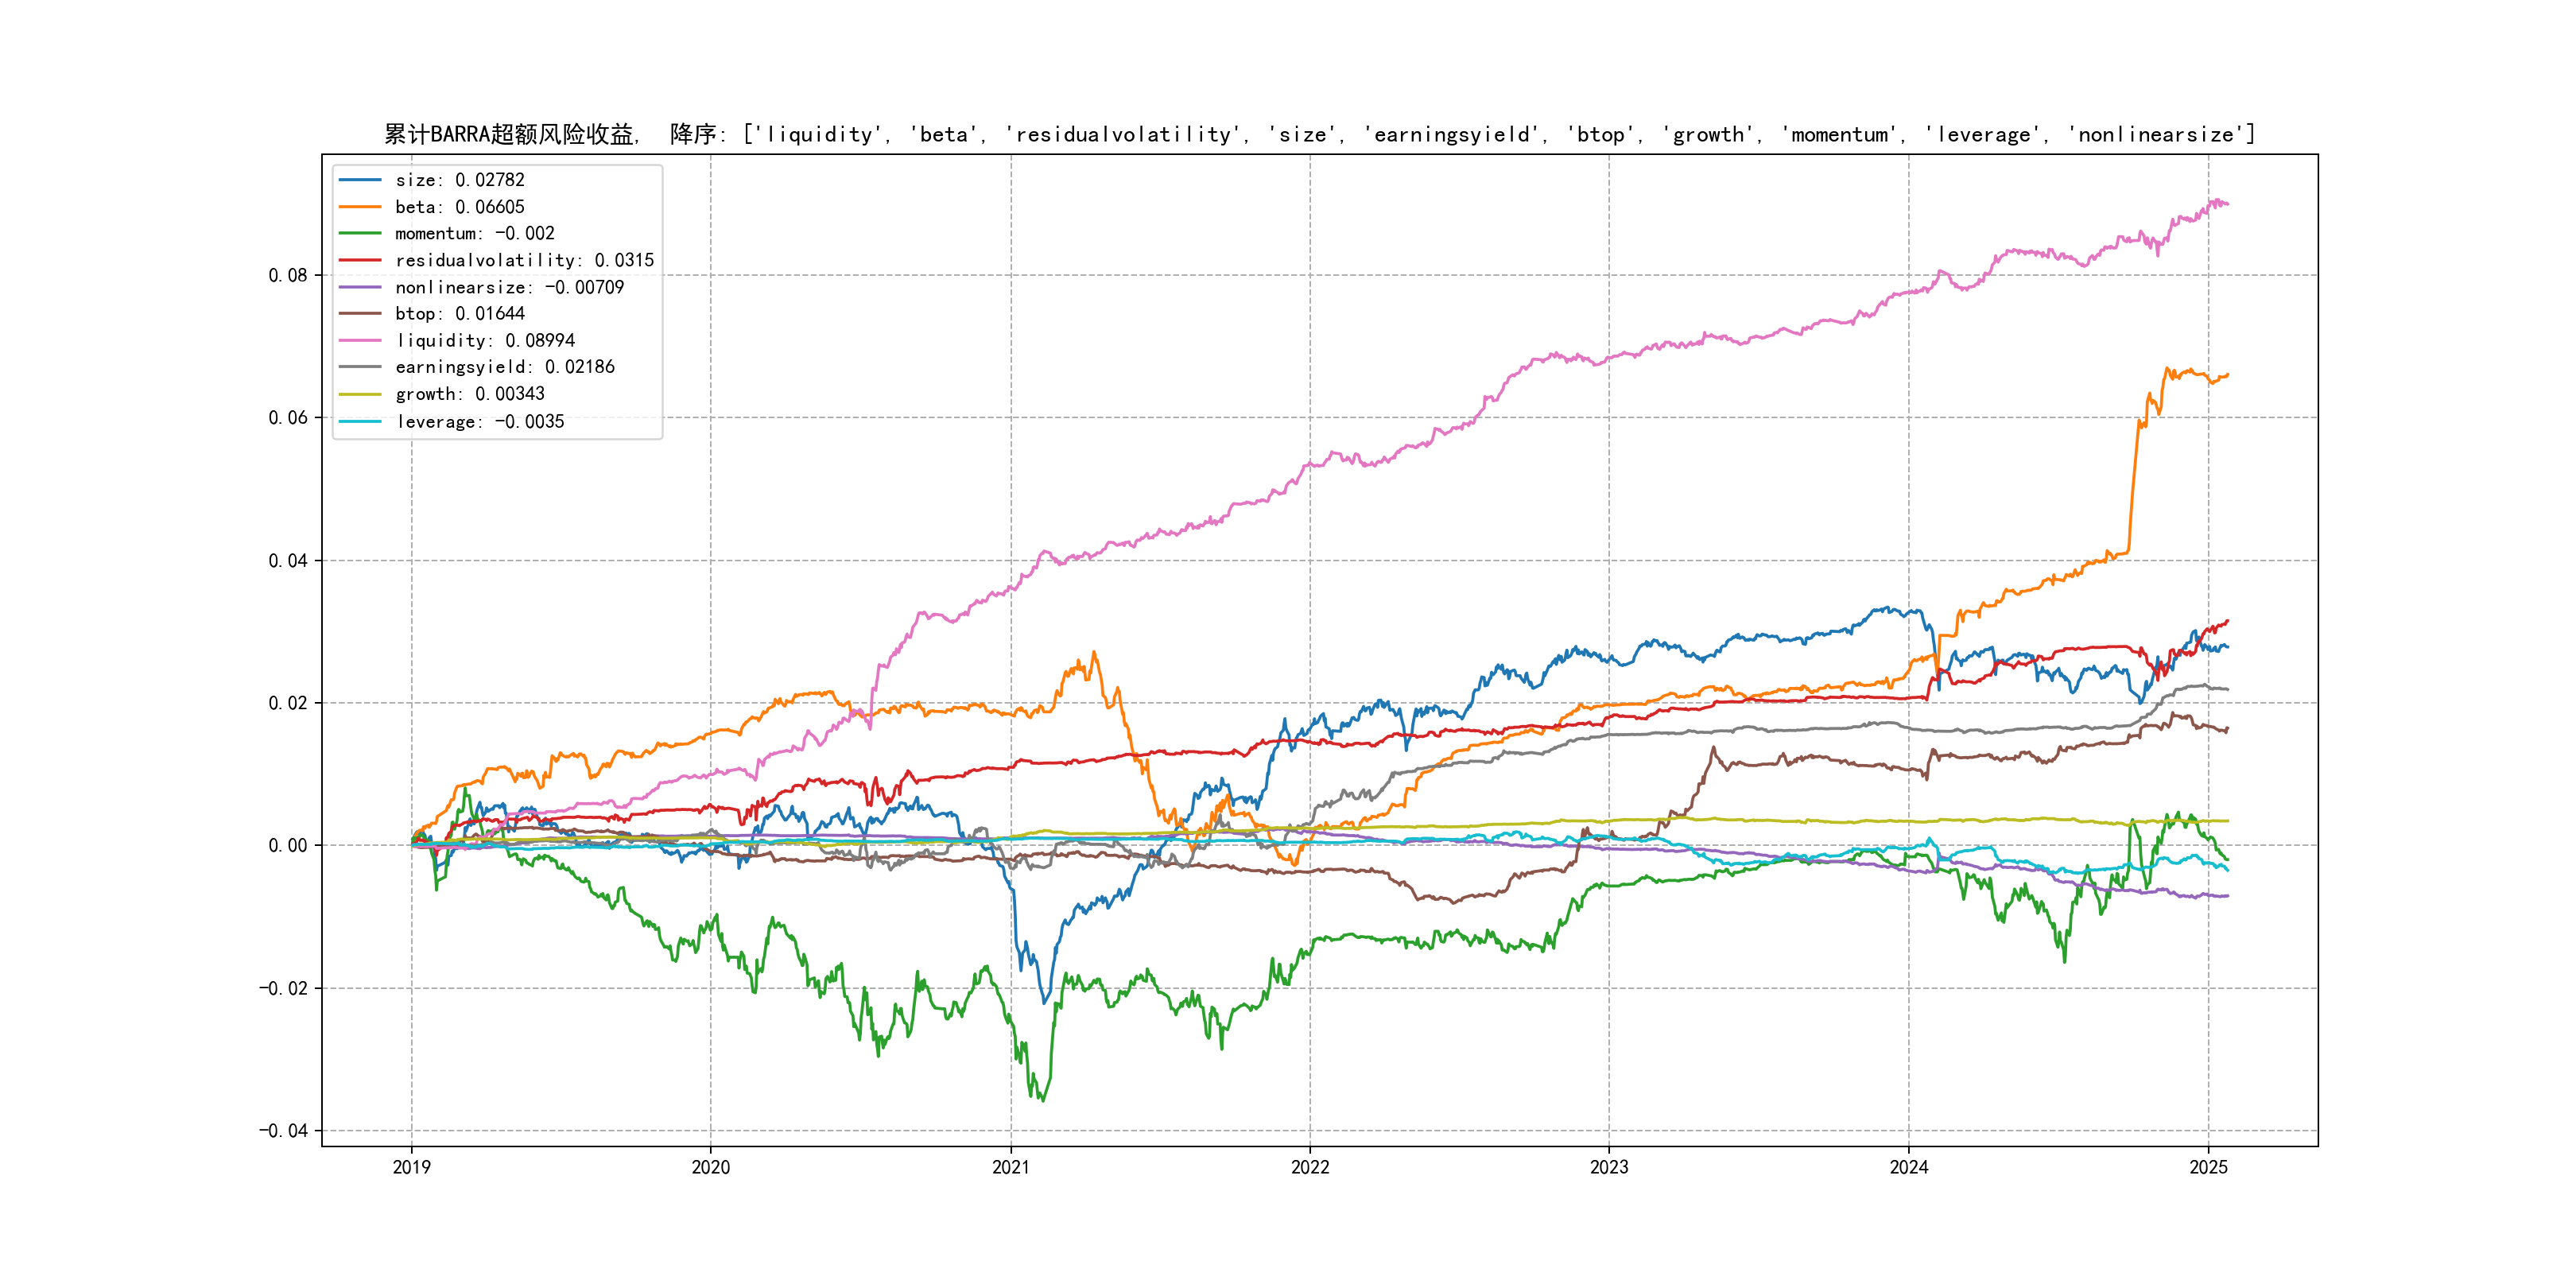Click the purple nonlinearsize legend swatch
This screenshot has height=1288, width=2576.
pos(360,287)
